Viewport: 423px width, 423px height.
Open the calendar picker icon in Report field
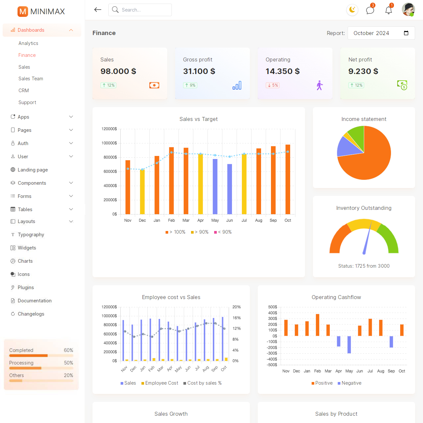click(x=406, y=33)
